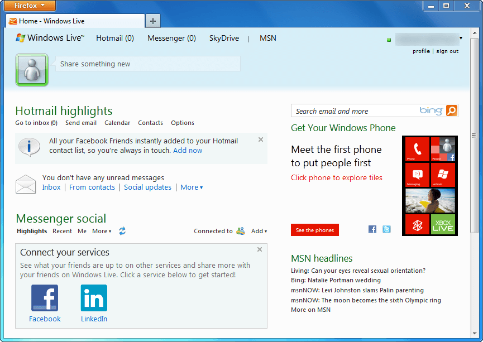Click the See the phones button

pyautogui.click(x=315, y=230)
